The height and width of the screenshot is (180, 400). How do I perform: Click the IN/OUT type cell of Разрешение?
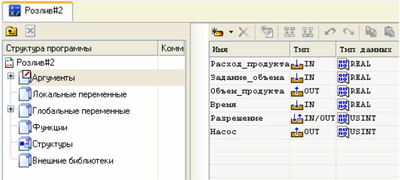tap(313, 118)
